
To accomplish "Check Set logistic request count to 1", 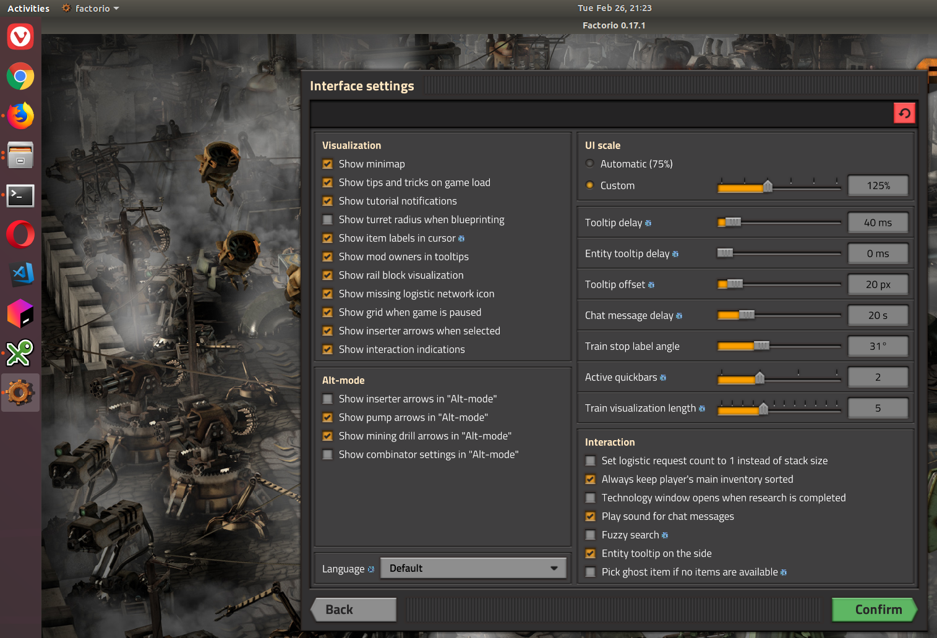I will pos(591,461).
